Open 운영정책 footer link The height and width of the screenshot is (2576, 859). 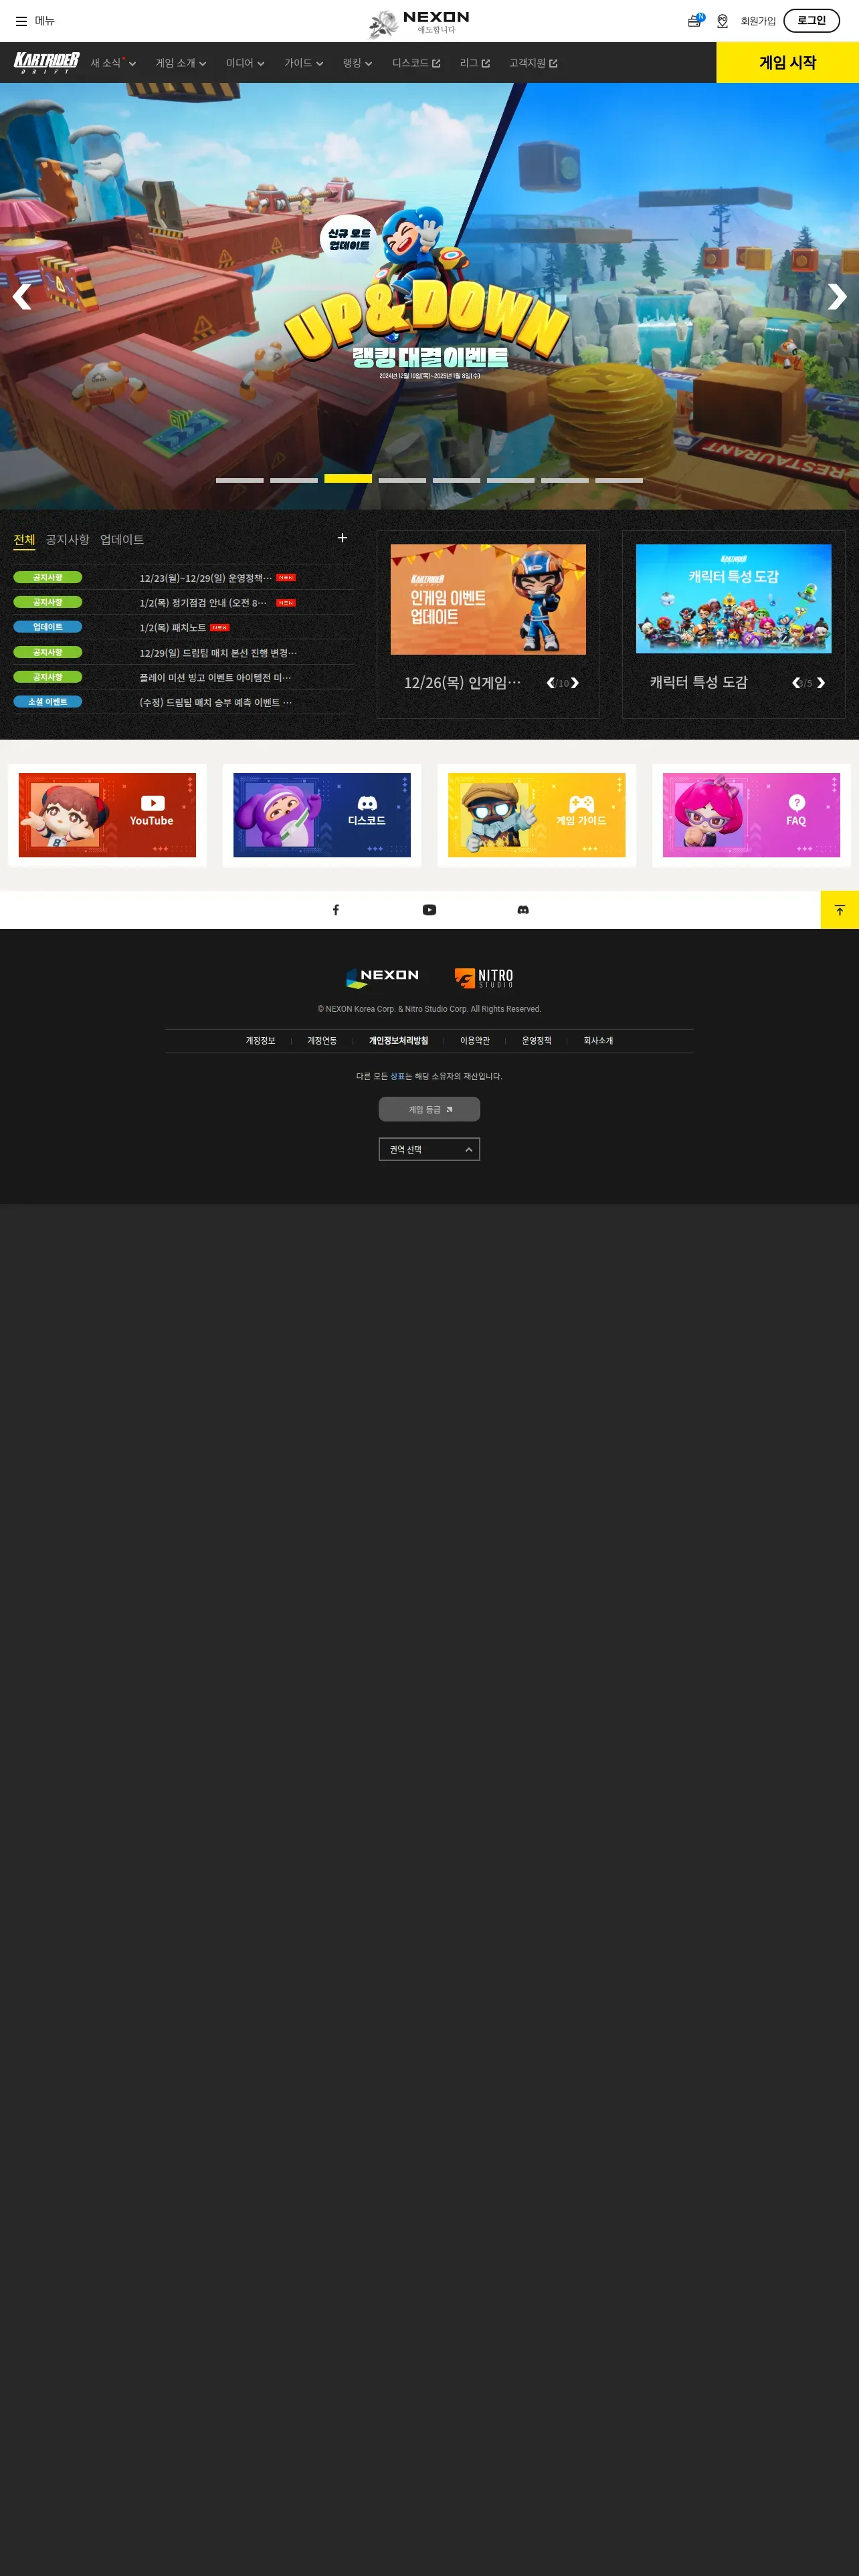pos(536,1041)
